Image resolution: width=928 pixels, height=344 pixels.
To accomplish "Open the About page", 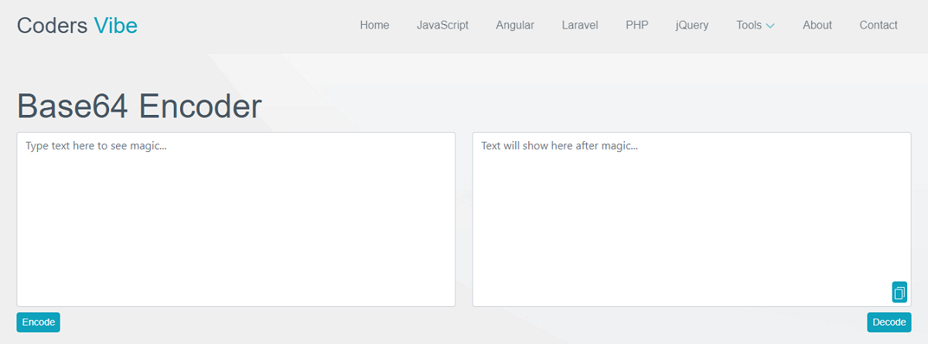I will tap(817, 25).
